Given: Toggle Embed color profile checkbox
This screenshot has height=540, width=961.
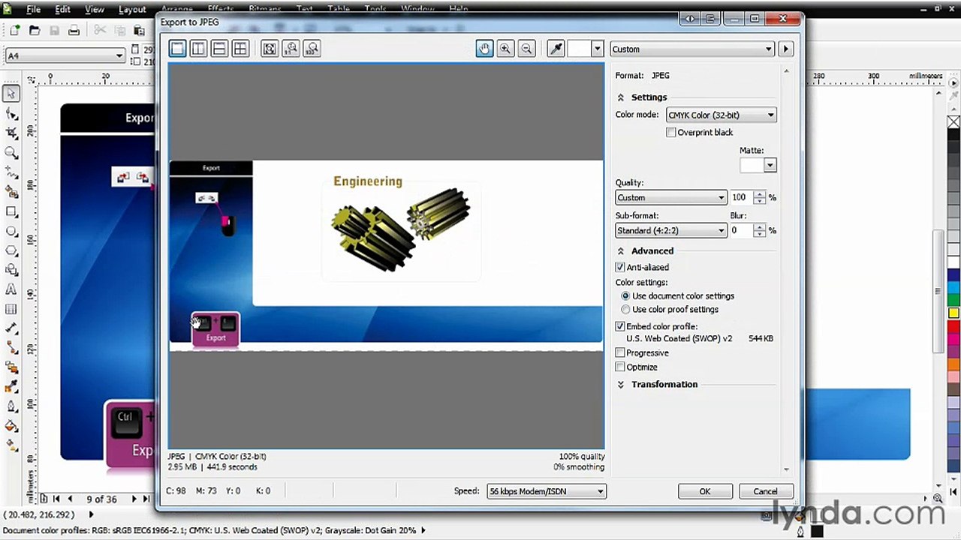Looking at the screenshot, I should tap(620, 326).
